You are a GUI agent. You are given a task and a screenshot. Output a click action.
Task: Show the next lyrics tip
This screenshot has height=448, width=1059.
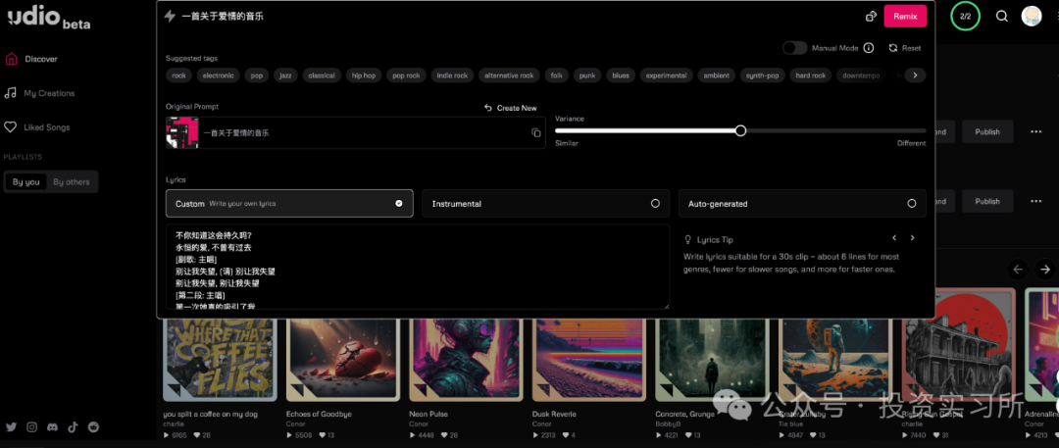tap(913, 238)
